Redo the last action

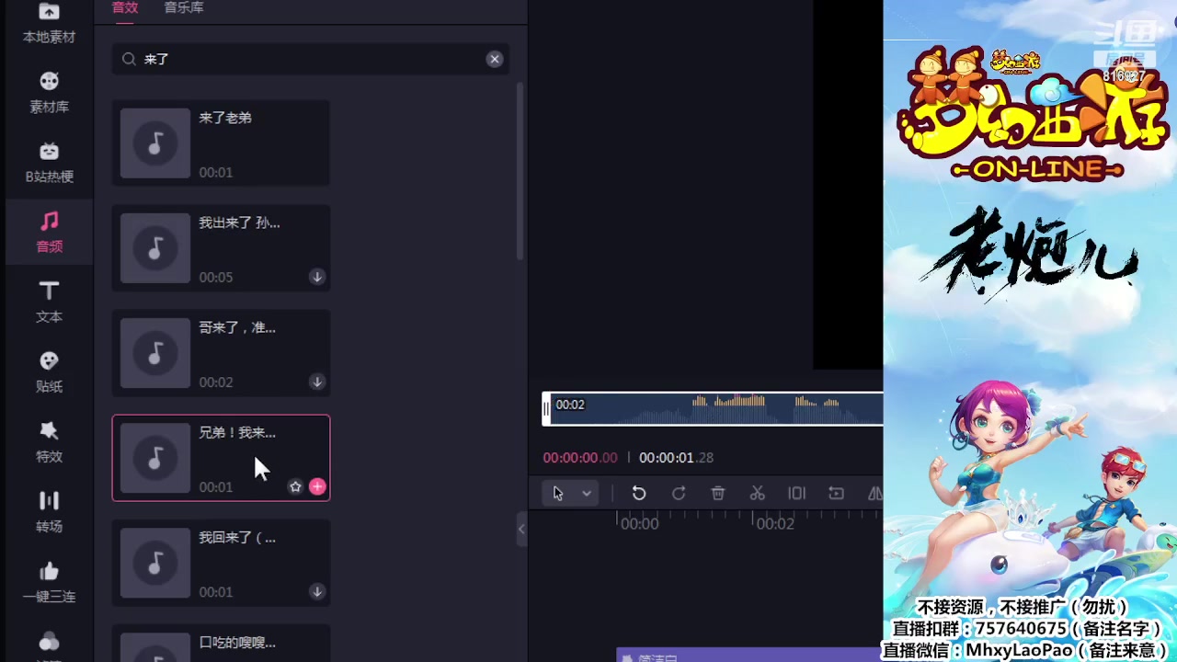pyautogui.click(x=679, y=494)
